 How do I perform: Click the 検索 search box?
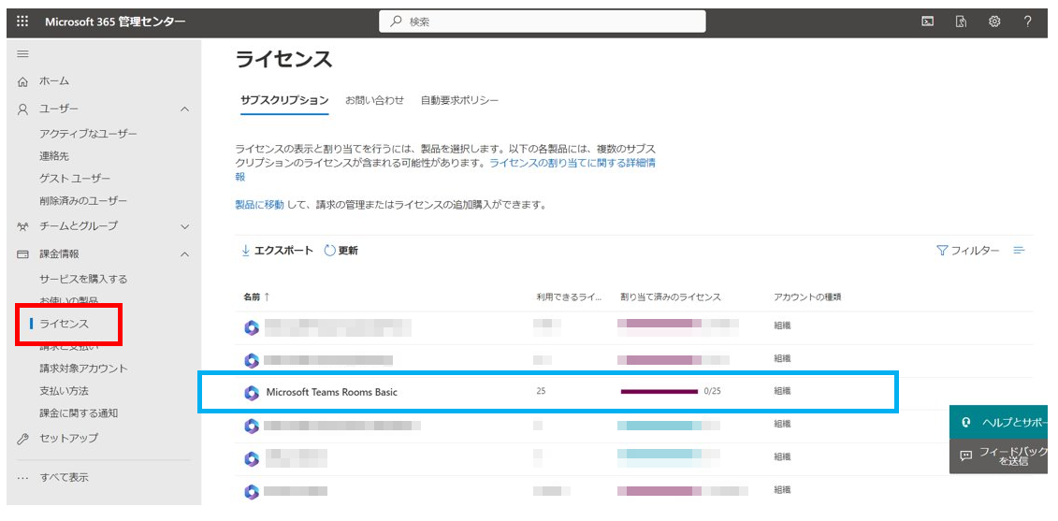click(x=543, y=22)
